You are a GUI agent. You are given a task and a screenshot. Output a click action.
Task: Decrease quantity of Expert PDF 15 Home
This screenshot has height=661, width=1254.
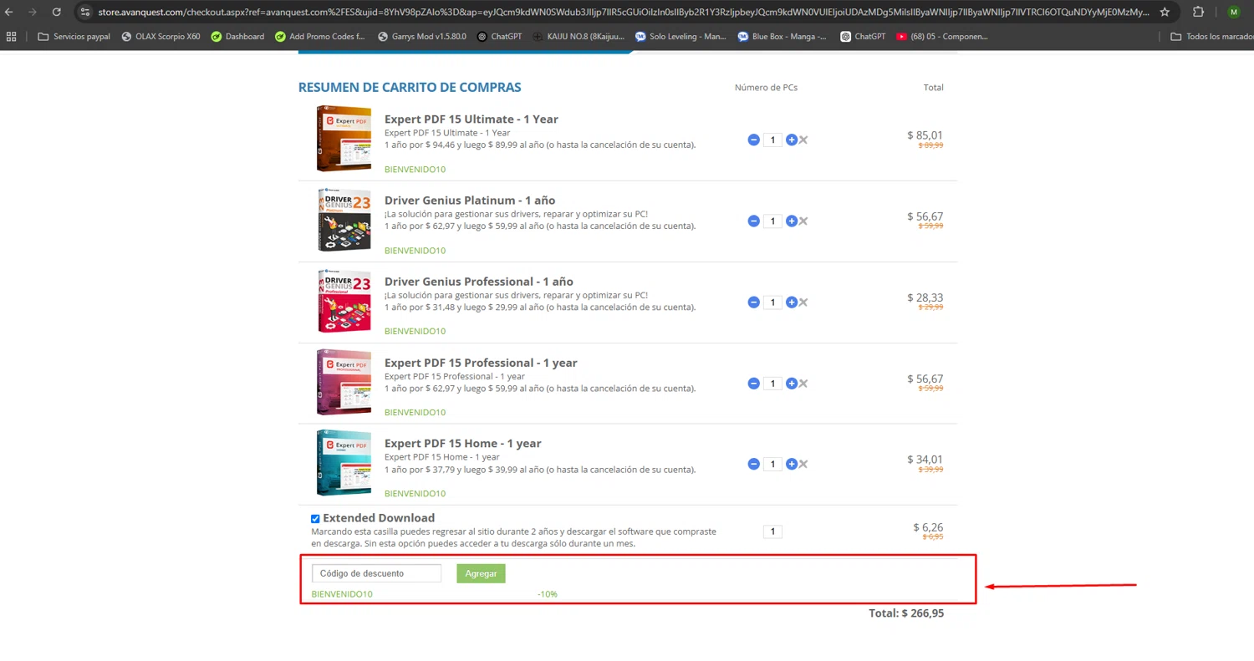click(753, 464)
